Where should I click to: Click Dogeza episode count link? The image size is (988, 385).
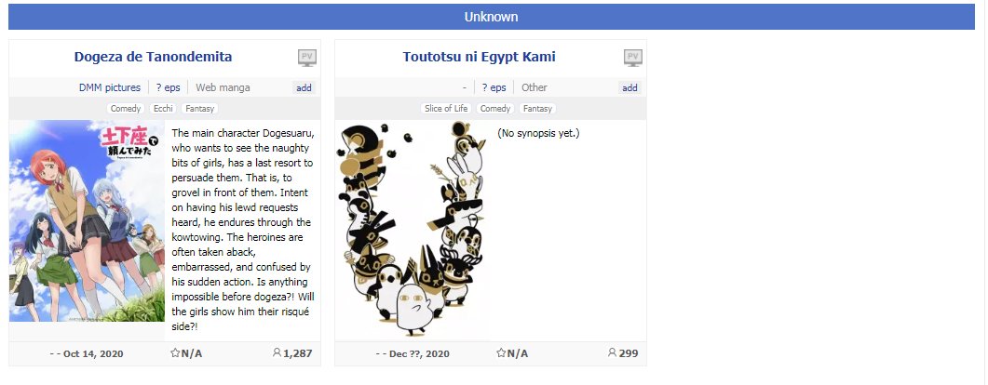coord(168,87)
